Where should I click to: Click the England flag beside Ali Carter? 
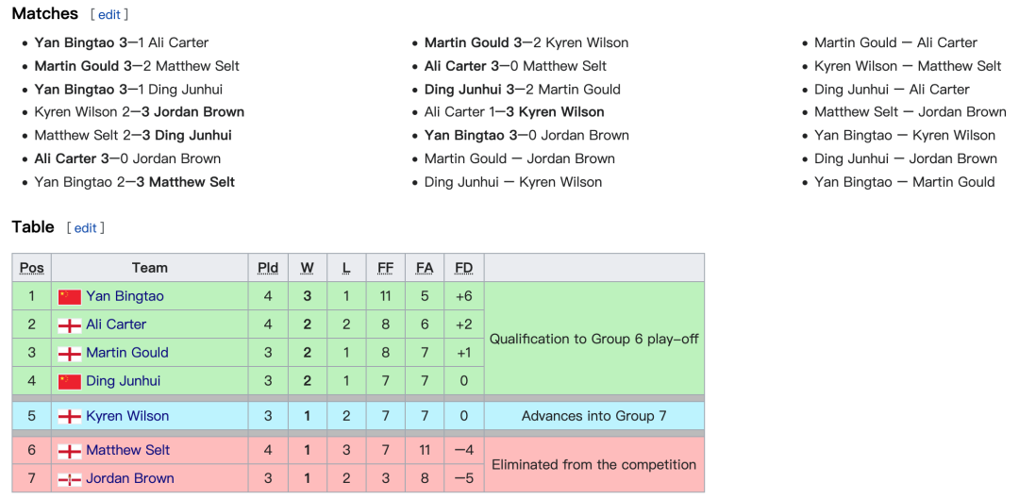click(x=70, y=324)
